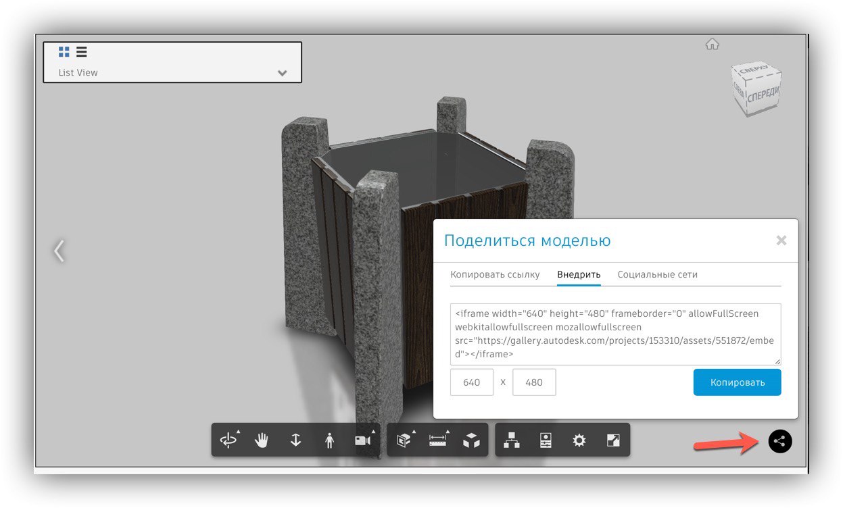This screenshot has width=843, height=508.
Task: Click the black Share button
Action: click(x=780, y=441)
